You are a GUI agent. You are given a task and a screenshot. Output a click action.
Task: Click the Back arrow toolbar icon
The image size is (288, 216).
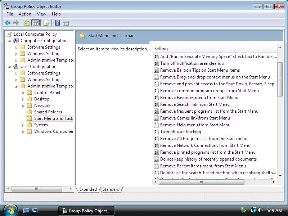(x=8, y=23)
